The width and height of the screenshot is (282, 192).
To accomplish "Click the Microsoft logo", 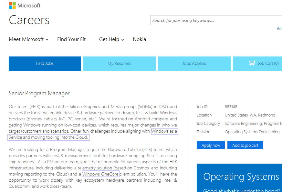I will (x=25, y=5).
